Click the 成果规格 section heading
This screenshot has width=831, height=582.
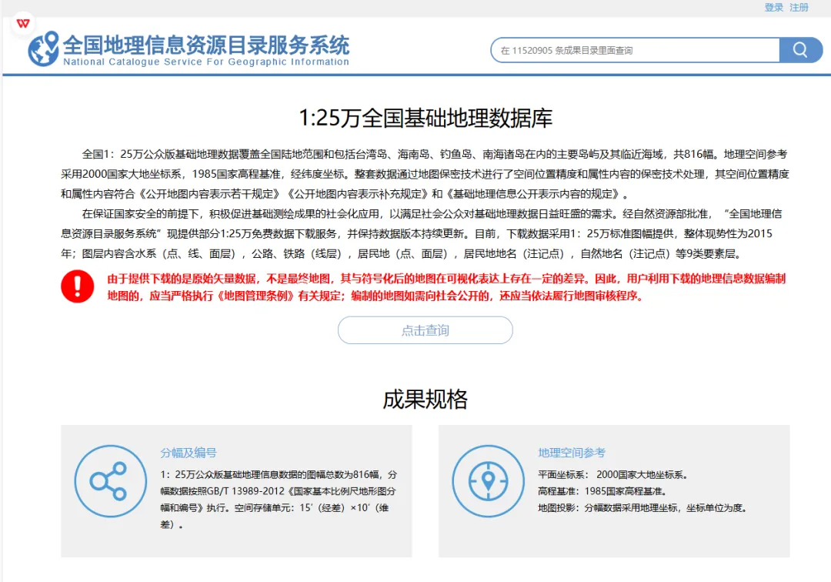pos(425,399)
